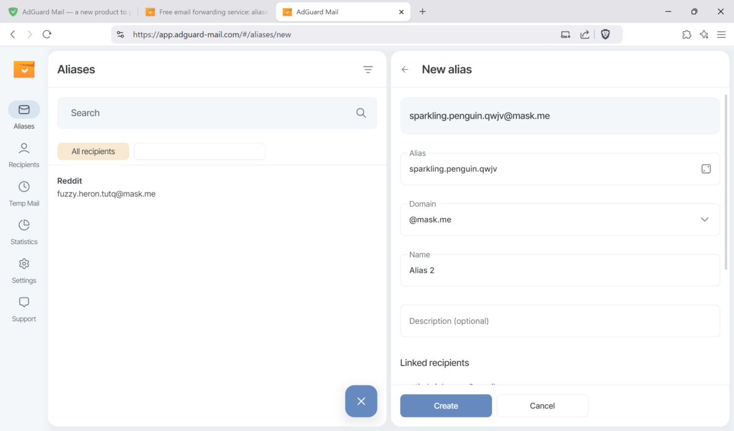The image size is (734, 431).
Task: Click the Description optional field
Action: [560, 320]
